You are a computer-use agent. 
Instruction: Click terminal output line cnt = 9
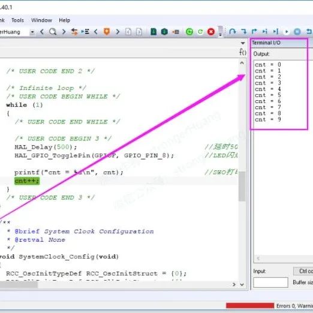(268, 119)
